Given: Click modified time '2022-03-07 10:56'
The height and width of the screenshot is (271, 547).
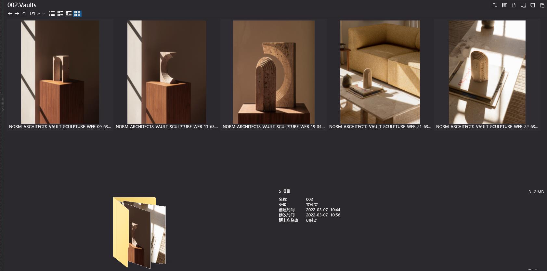Looking at the screenshot, I should (x=323, y=215).
